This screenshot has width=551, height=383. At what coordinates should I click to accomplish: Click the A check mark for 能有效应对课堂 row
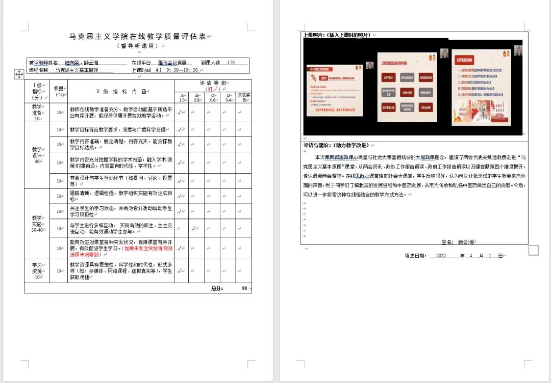[x=180, y=249]
